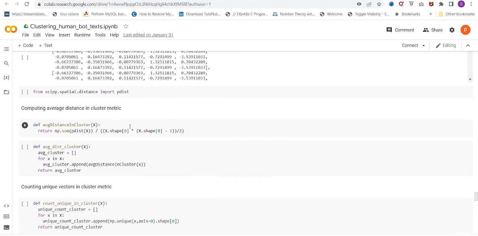Add a new Code cell
The width and height of the screenshot is (478, 236).
pyautogui.click(x=25, y=45)
